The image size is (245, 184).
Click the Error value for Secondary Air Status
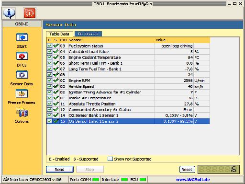click(x=188, y=110)
